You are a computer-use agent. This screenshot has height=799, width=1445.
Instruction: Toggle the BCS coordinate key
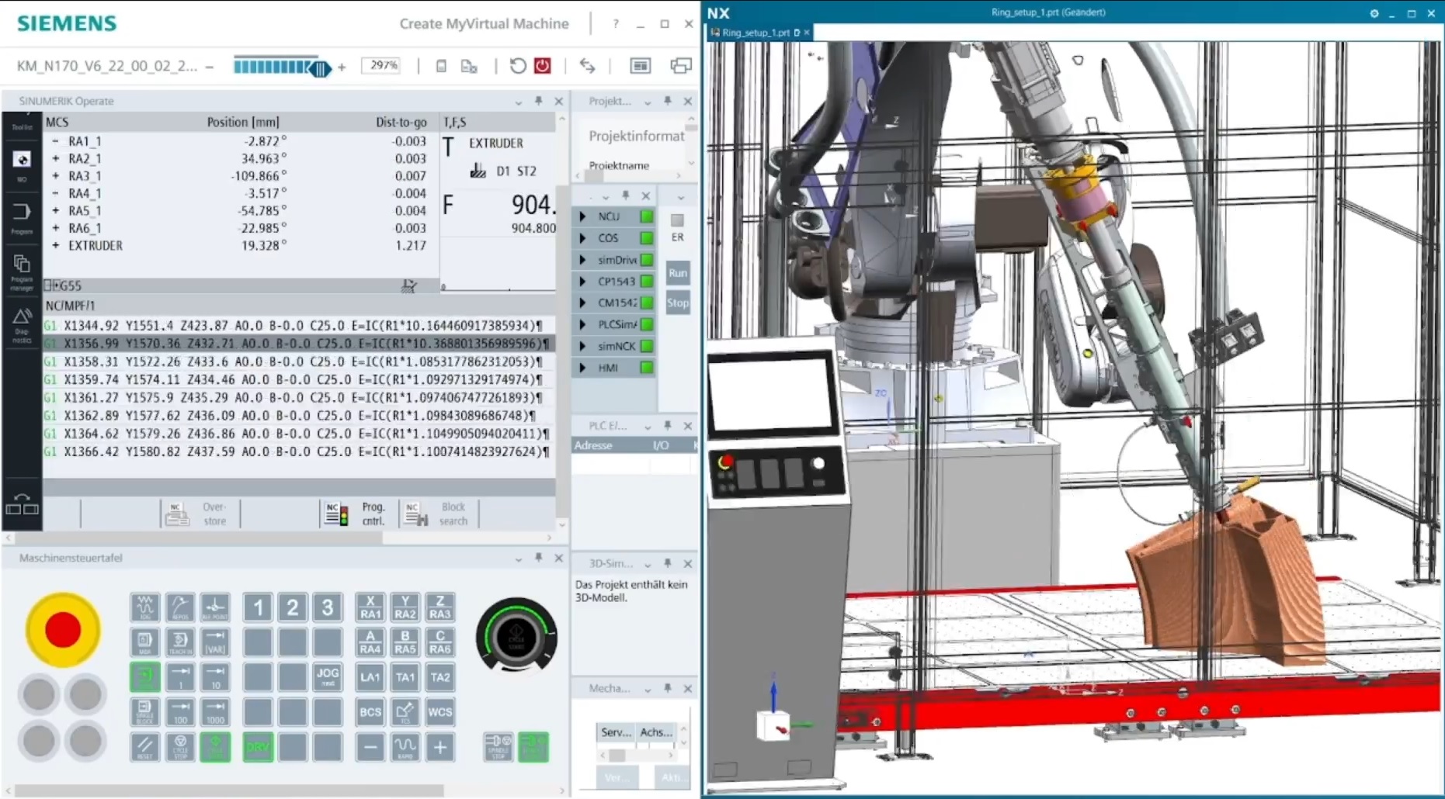[370, 711]
